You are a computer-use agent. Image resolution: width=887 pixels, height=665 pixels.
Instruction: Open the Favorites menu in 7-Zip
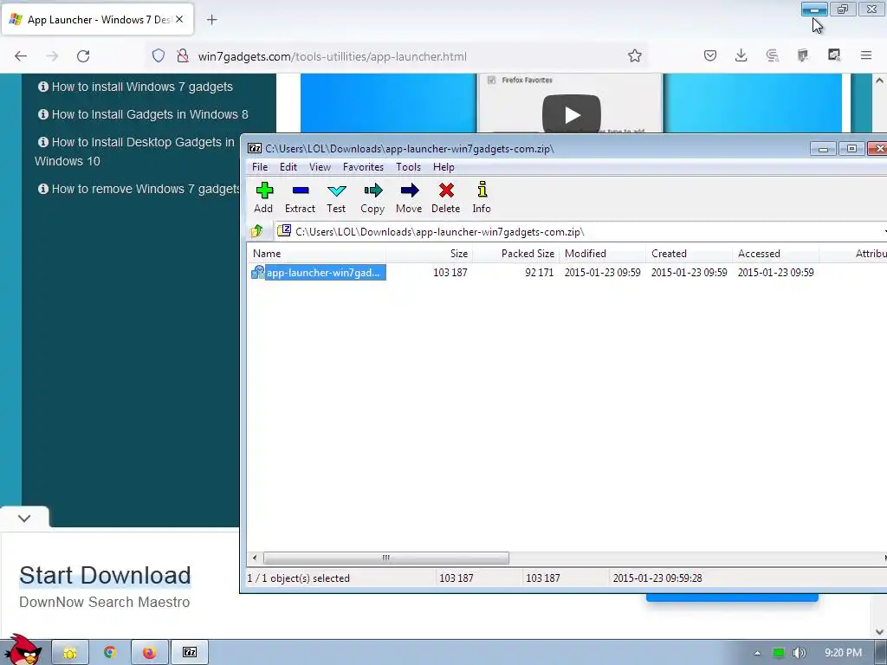pyautogui.click(x=363, y=167)
